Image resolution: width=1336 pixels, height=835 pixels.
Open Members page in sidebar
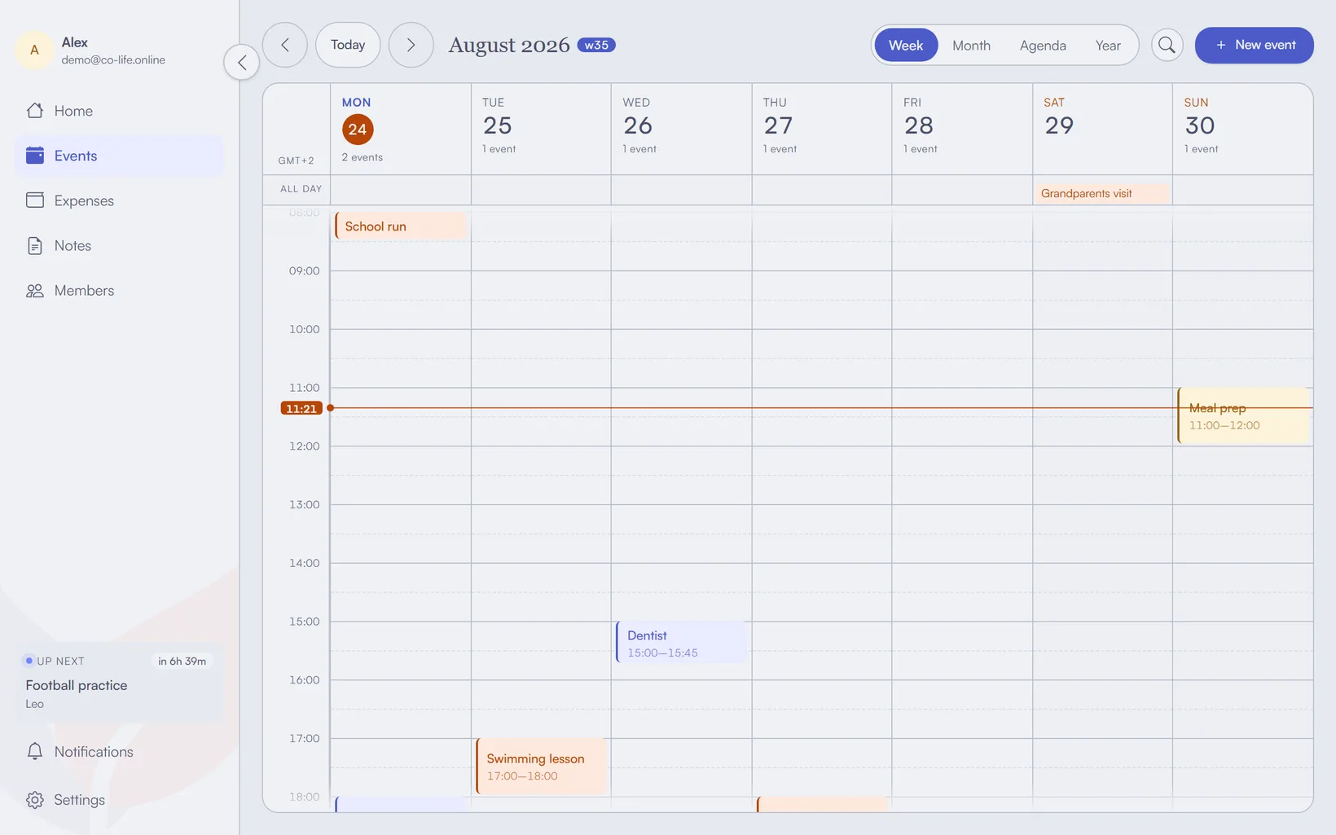coord(120,290)
